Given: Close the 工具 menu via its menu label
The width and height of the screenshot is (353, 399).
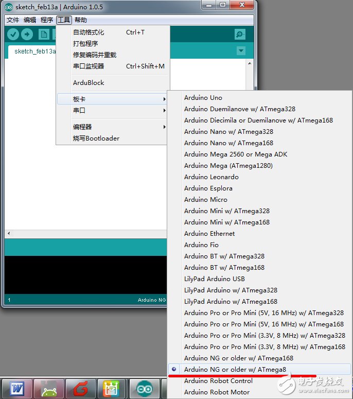Looking at the screenshot, I should (x=64, y=20).
